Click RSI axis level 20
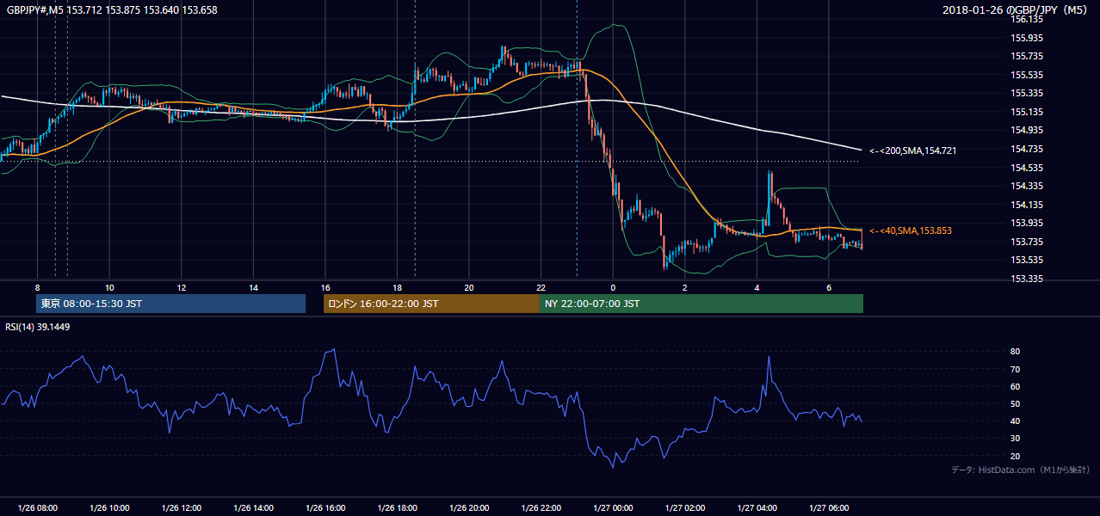The height and width of the screenshot is (516, 1100). pos(1015,456)
